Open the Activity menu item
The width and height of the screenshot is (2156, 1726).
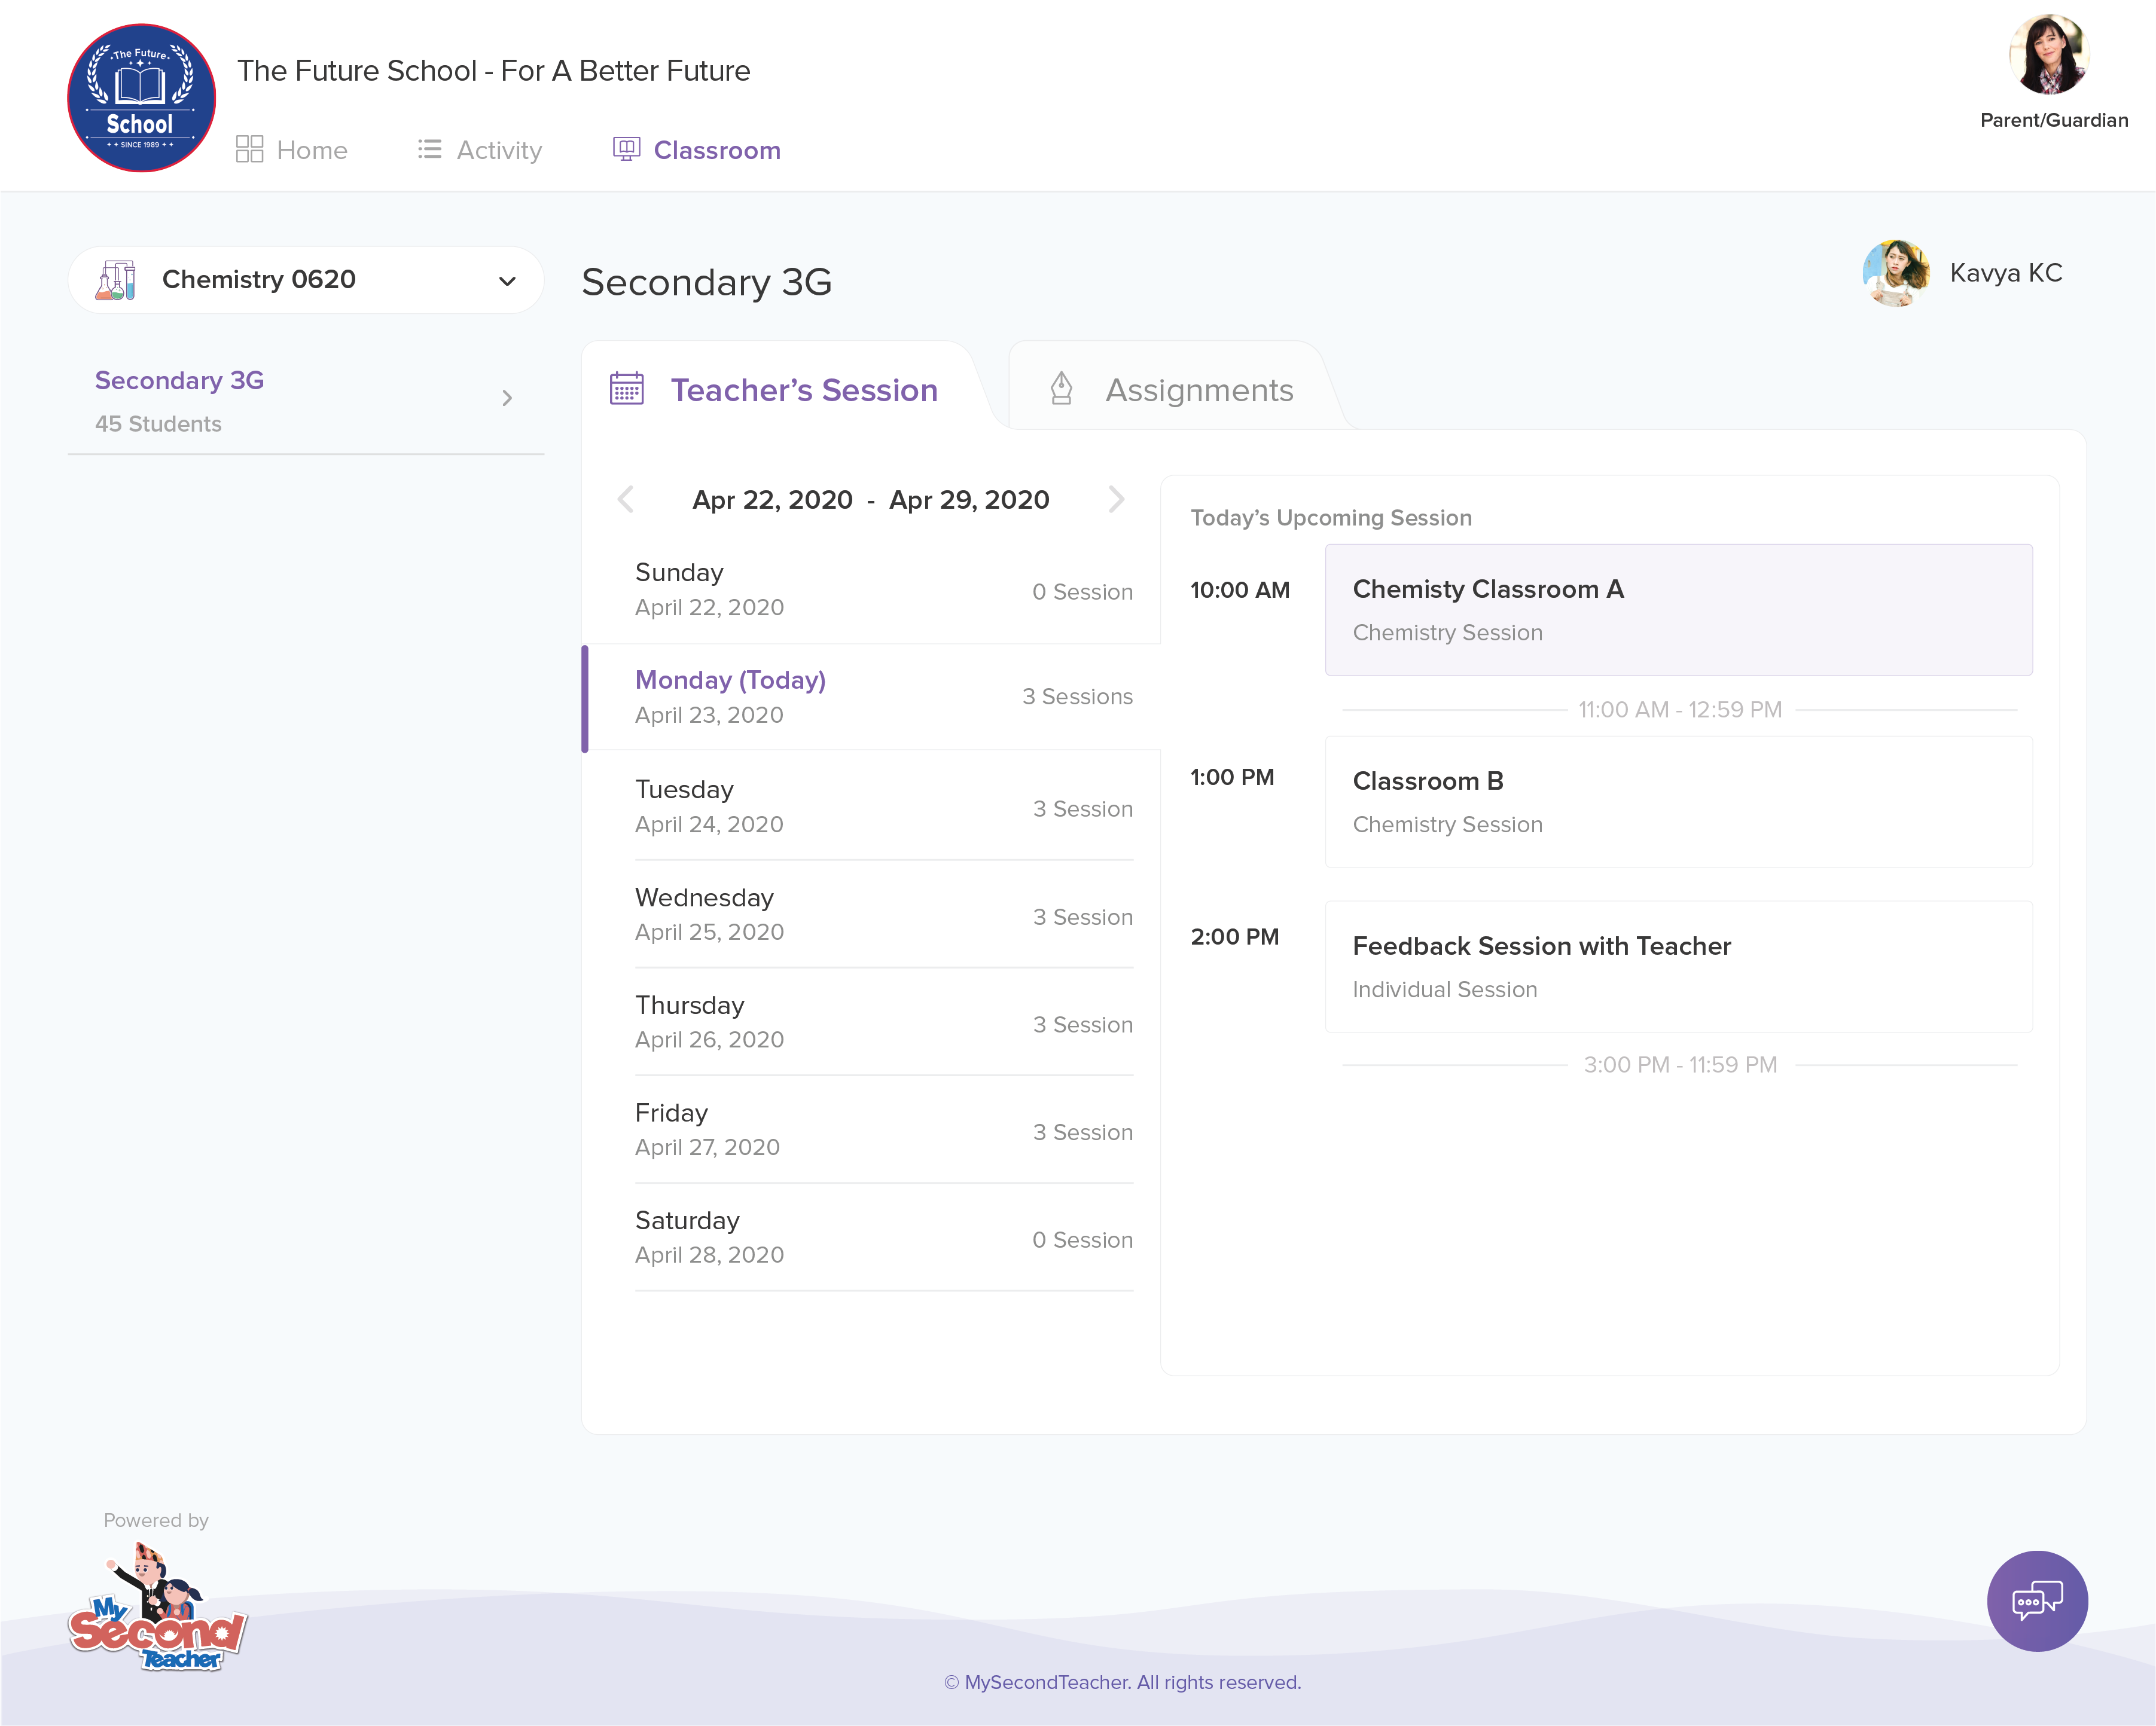(x=480, y=150)
